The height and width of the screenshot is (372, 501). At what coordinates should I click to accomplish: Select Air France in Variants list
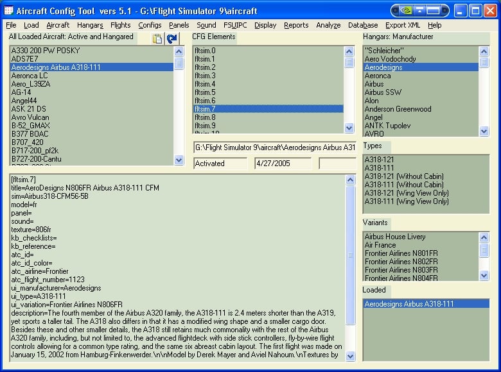[380, 245]
